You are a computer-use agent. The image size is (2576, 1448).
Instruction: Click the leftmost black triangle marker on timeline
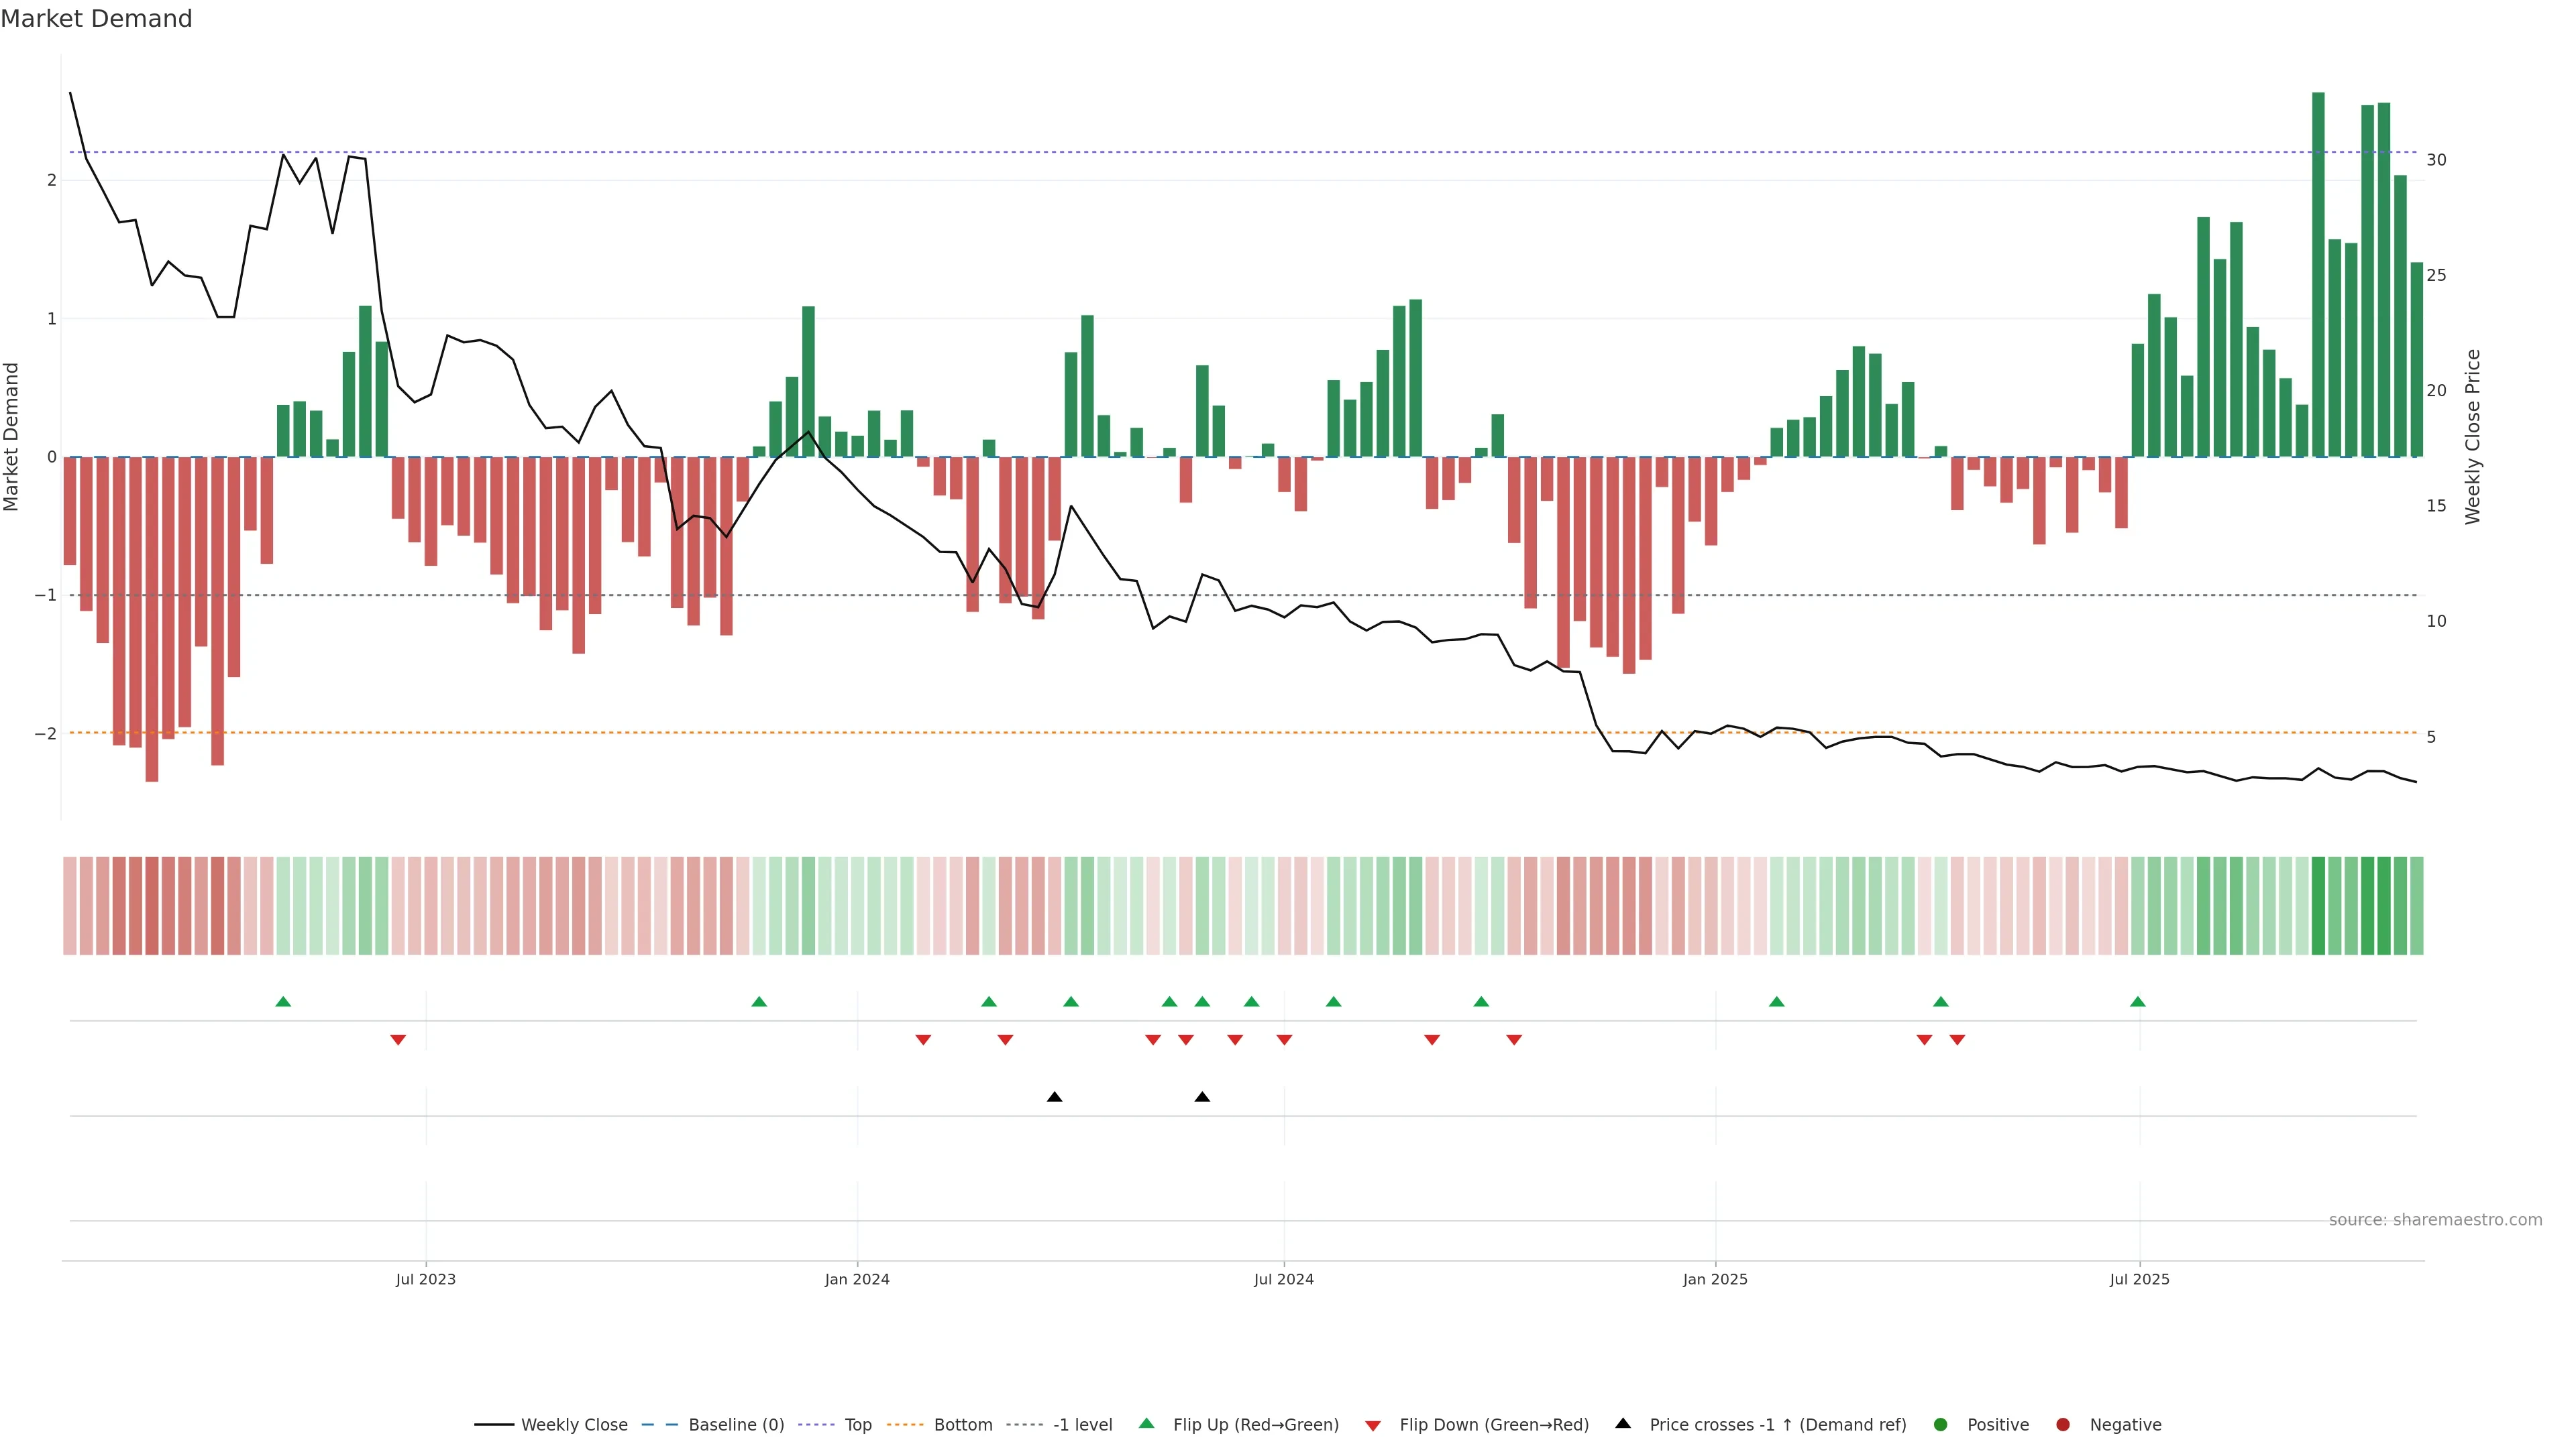[x=1054, y=1097]
